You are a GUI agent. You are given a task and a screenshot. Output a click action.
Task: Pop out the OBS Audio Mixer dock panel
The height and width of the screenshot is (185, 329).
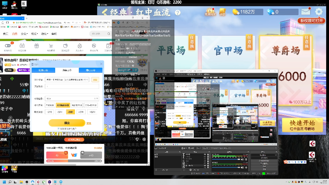pos(248,152)
